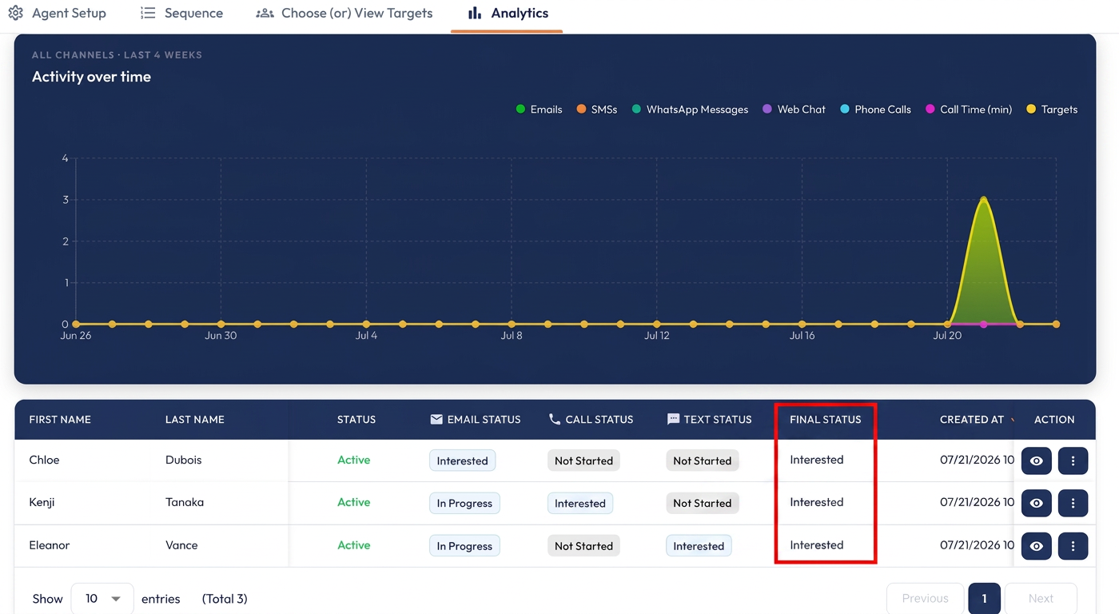Toggle SMSs series in chart legend
This screenshot has width=1119, height=614.
596,110
